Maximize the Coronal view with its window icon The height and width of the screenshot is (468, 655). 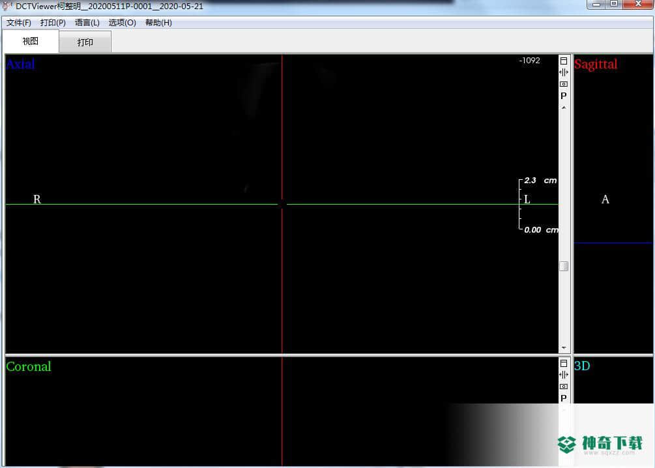pyautogui.click(x=564, y=363)
